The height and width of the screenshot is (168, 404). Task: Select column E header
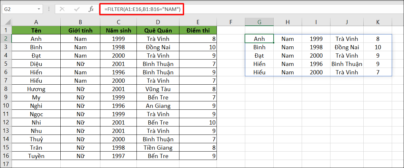click(x=198, y=22)
